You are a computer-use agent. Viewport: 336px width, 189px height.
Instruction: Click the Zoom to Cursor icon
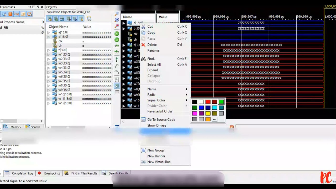coord(117,27)
